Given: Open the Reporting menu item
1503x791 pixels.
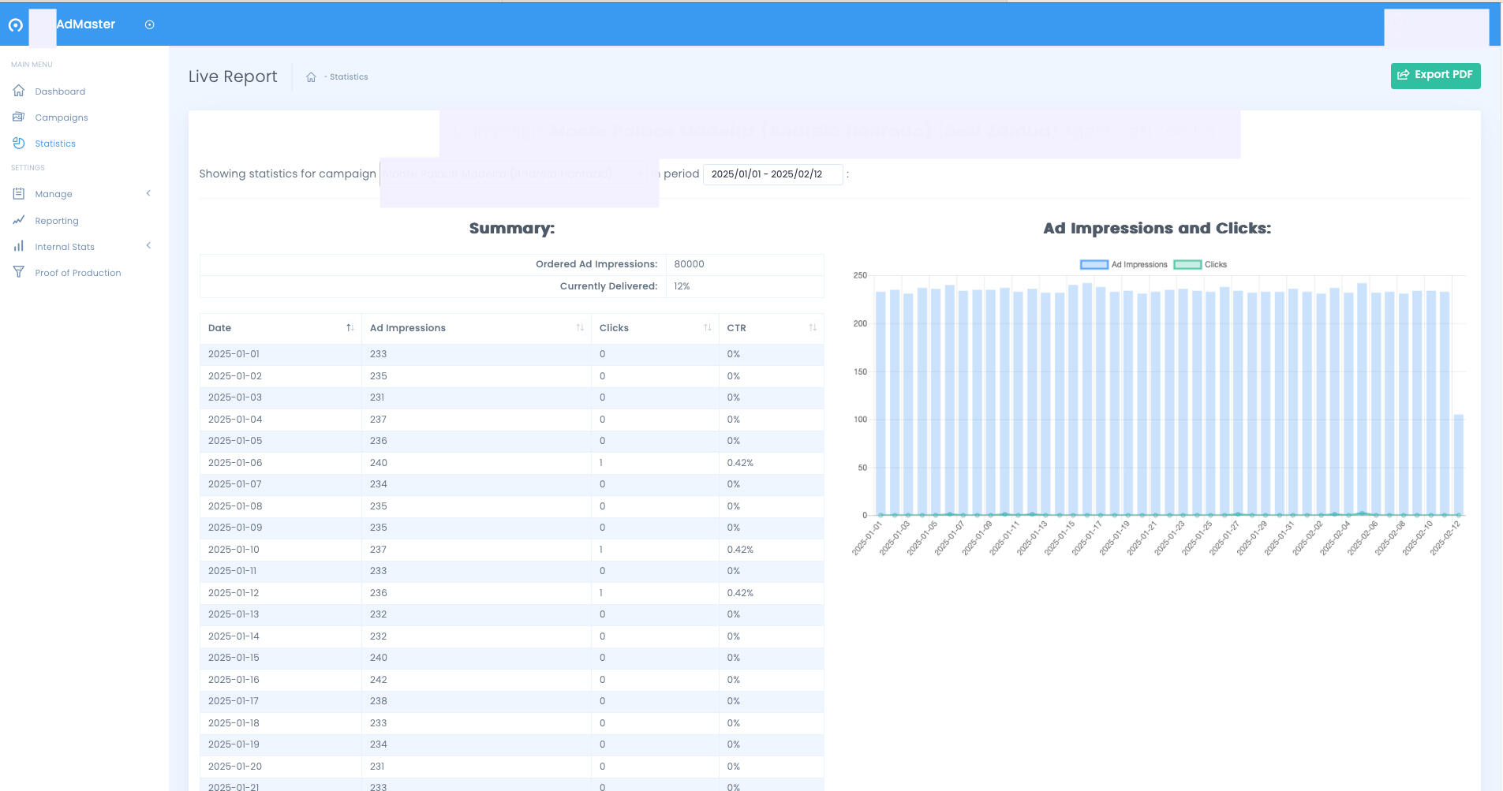Looking at the screenshot, I should tap(57, 221).
